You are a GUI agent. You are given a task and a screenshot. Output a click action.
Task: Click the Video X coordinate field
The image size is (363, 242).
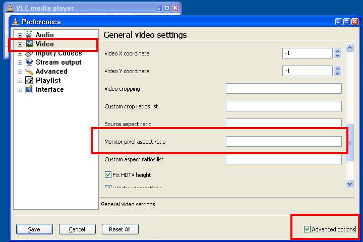308,53
